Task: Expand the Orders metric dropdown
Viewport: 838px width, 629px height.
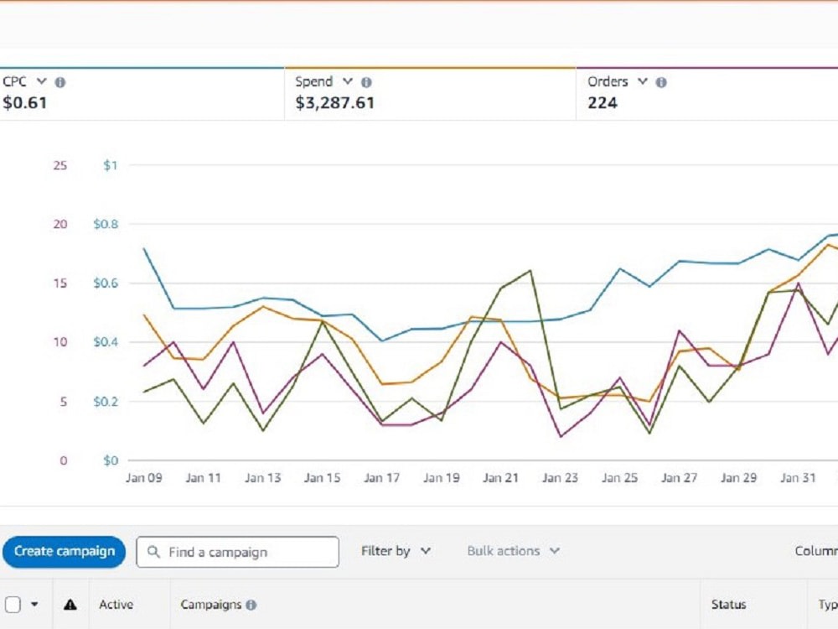Action: coord(643,81)
